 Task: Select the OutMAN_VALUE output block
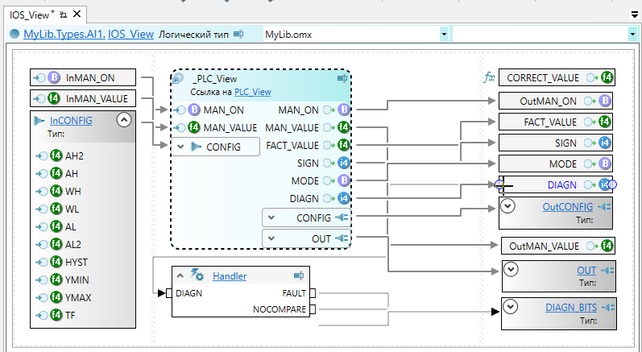pyautogui.click(x=545, y=246)
